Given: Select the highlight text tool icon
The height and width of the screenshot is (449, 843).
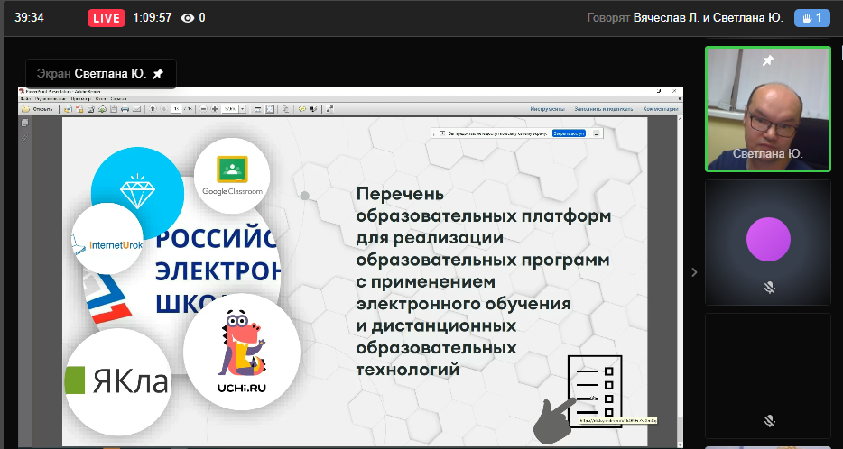Looking at the screenshot, I should click(x=313, y=108).
